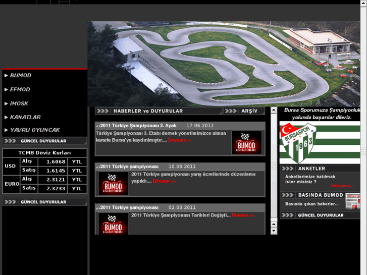Image resolution: width=367 pixels, height=275 pixels.
Task: Open the BUMOD menu item
Action: tap(21, 75)
